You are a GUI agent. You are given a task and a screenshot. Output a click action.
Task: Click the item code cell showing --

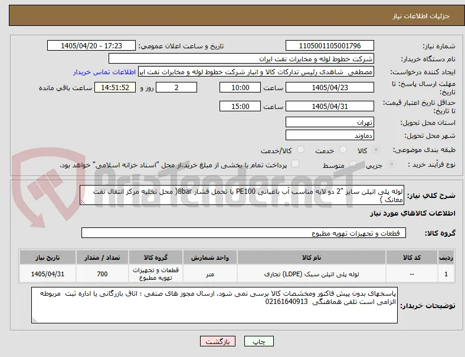(412, 274)
